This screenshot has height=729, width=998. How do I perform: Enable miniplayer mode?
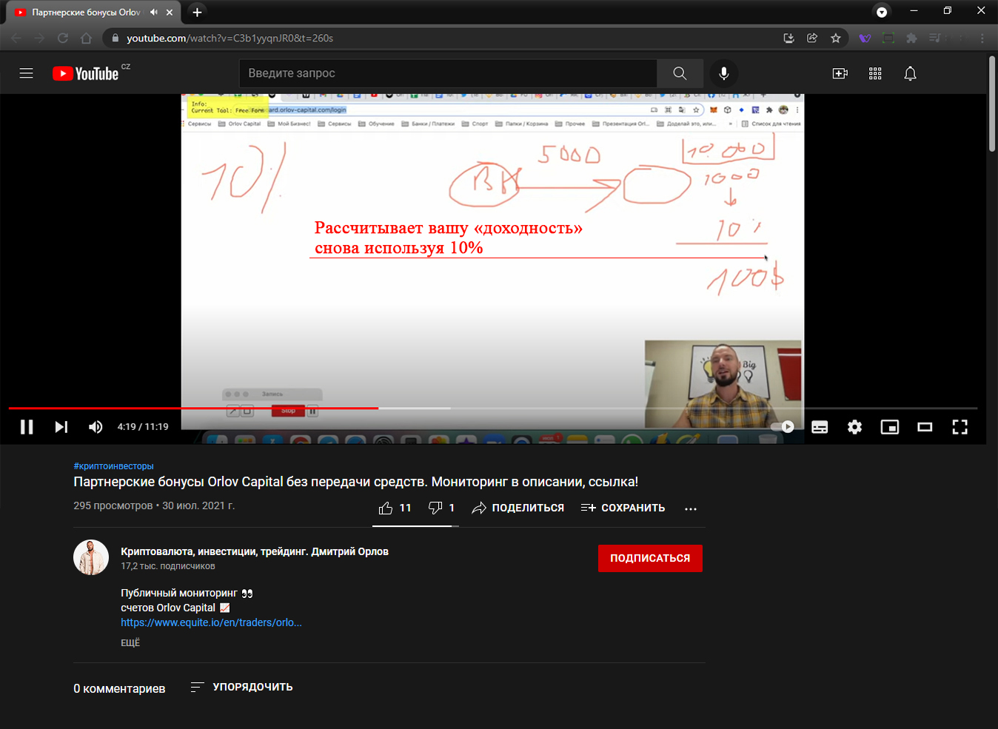(x=889, y=427)
